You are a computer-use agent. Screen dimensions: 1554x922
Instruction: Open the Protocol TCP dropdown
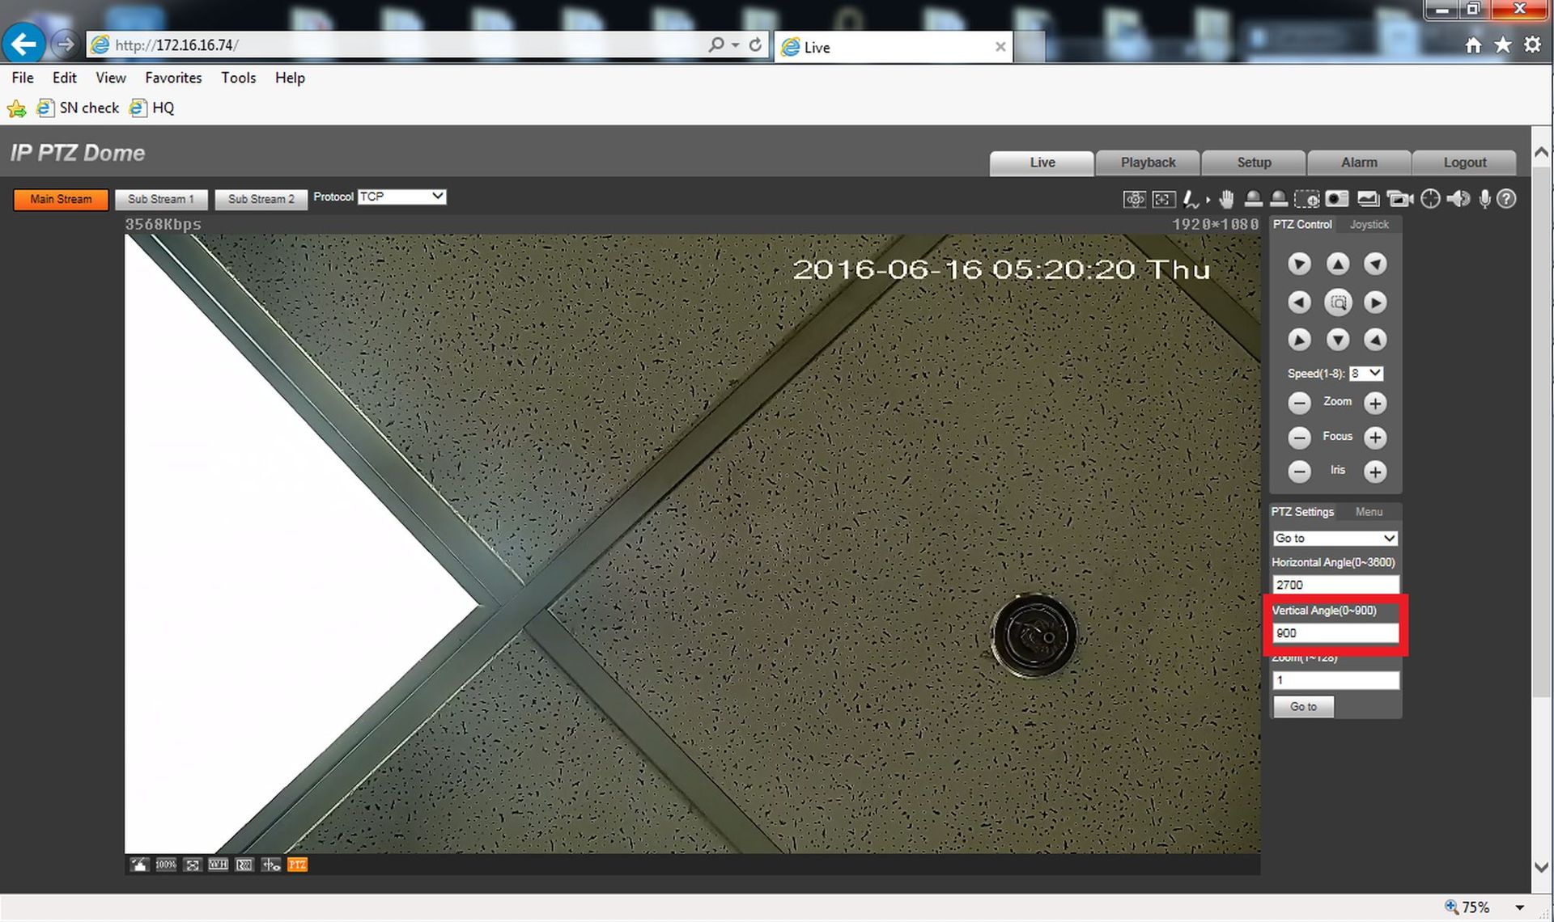coord(401,197)
